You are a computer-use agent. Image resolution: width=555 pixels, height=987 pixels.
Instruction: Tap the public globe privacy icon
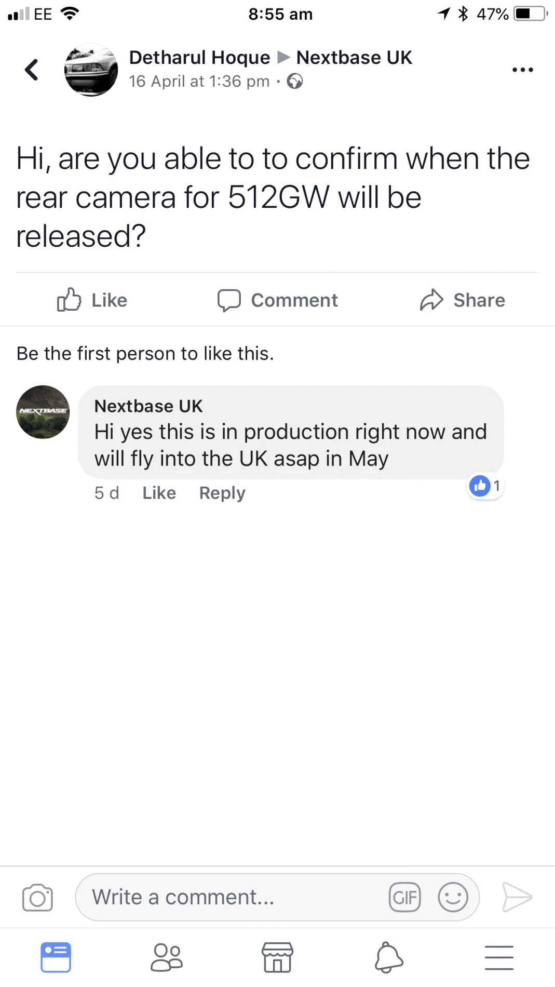coord(295,82)
